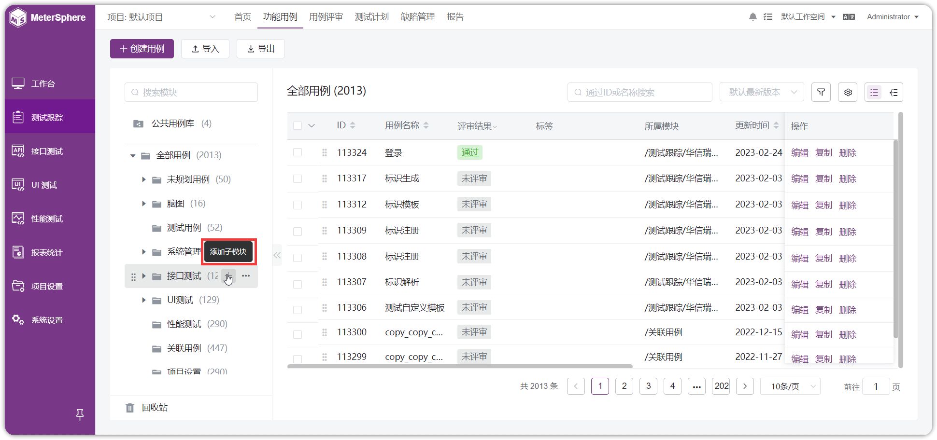Check the row for case 113324
937x440 pixels.
[298, 152]
